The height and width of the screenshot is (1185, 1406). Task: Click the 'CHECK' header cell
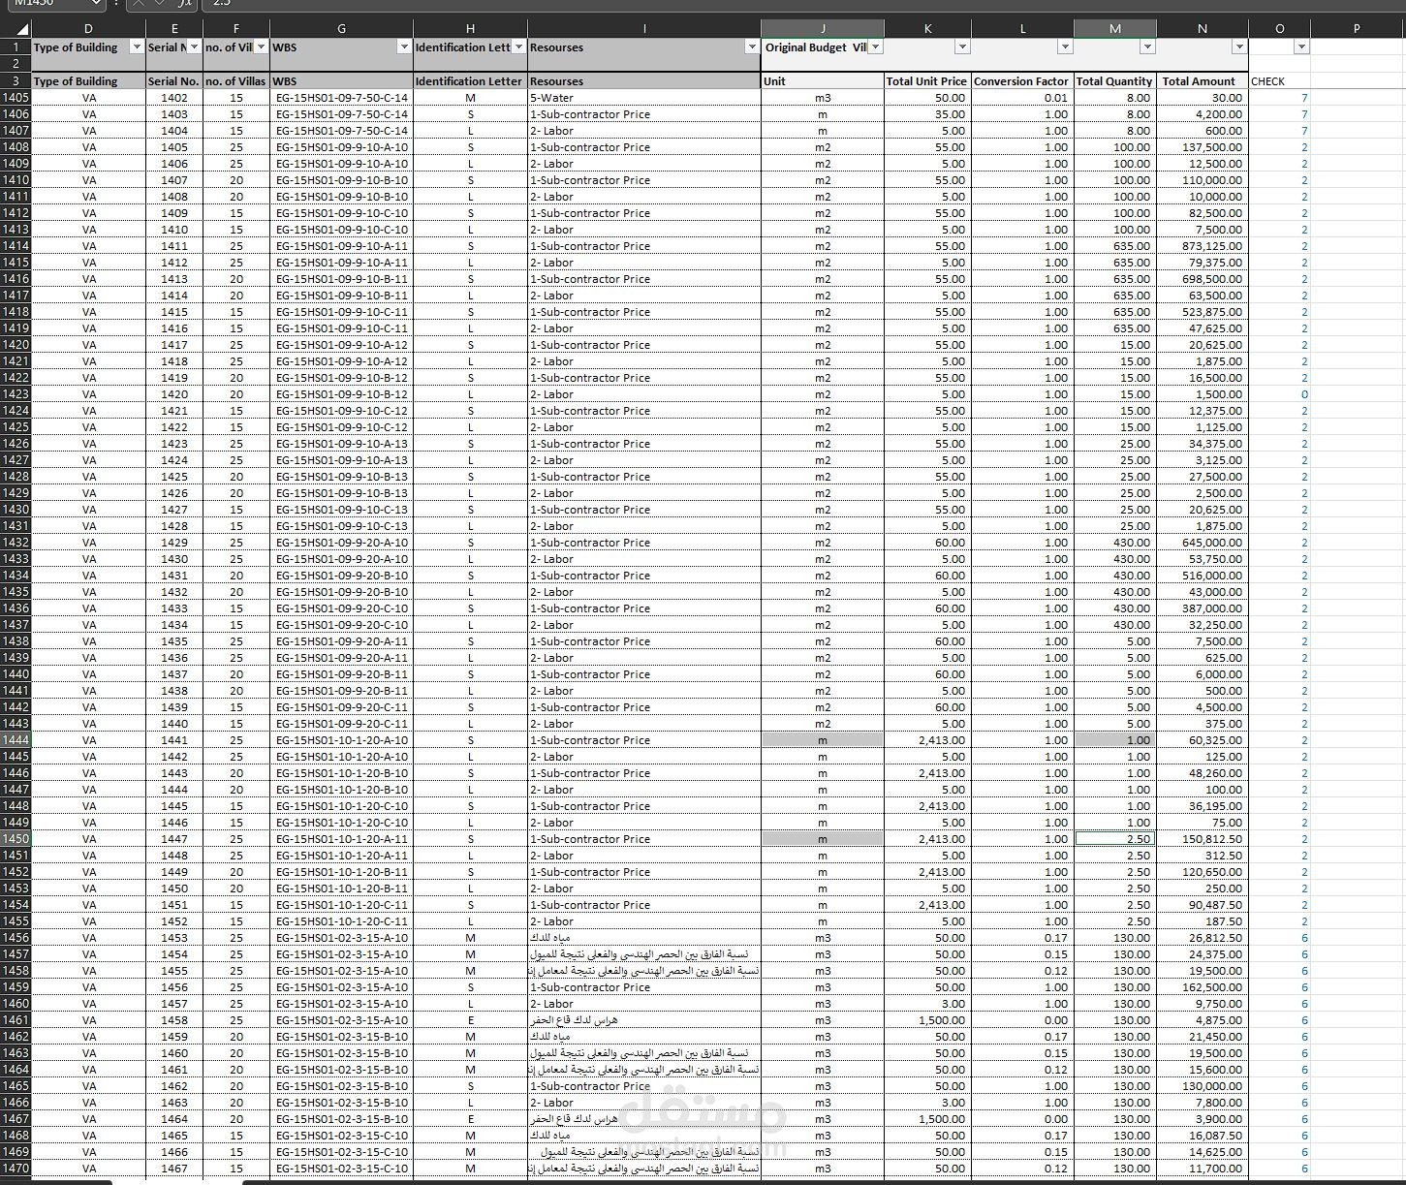(x=1279, y=81)
